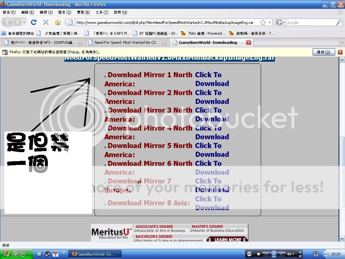Bookmark this page with the star icon

coord(263,23)
